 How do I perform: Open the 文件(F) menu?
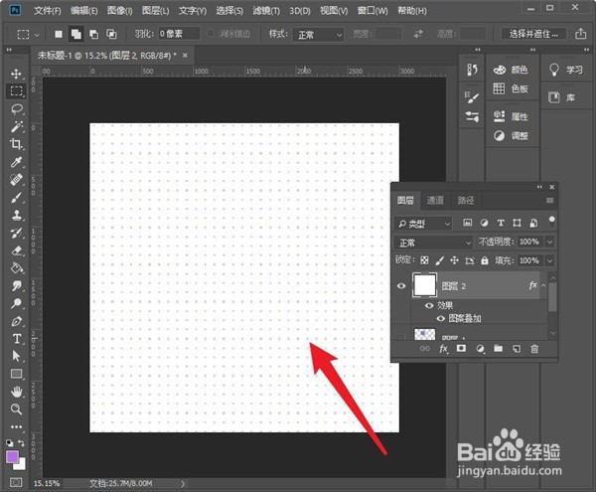(x=47, y=11)
